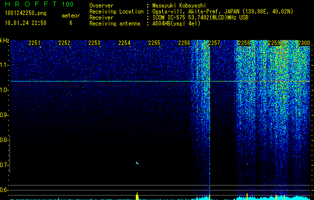
Task: Click the meteor count value 6
Action: tap(71, 23)
